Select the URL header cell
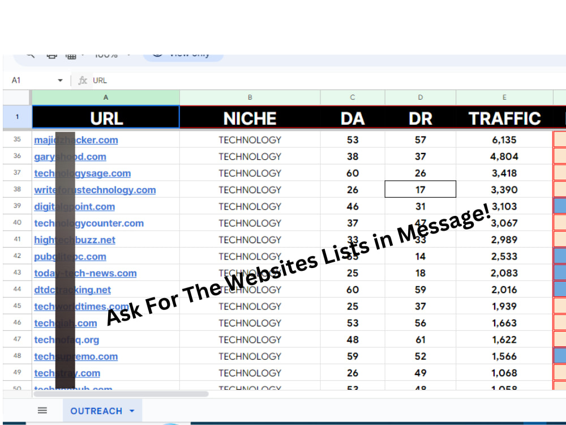This screenshot has width=566, height=425. click(106, 117)
